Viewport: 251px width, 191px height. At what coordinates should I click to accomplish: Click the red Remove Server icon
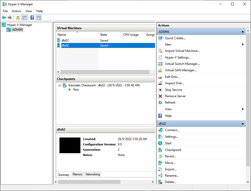[160, 96]
